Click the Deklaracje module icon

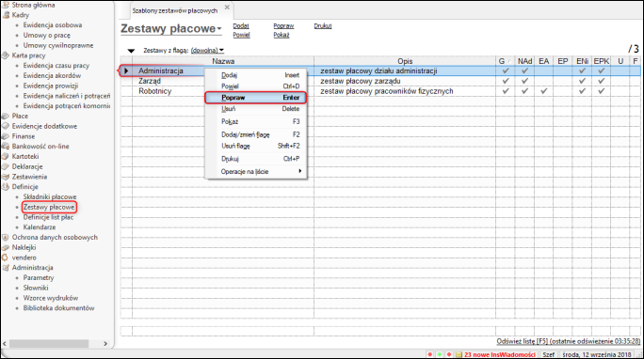point(6,166)
